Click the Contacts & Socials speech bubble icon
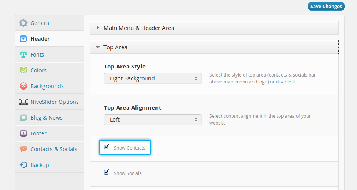 23,149
